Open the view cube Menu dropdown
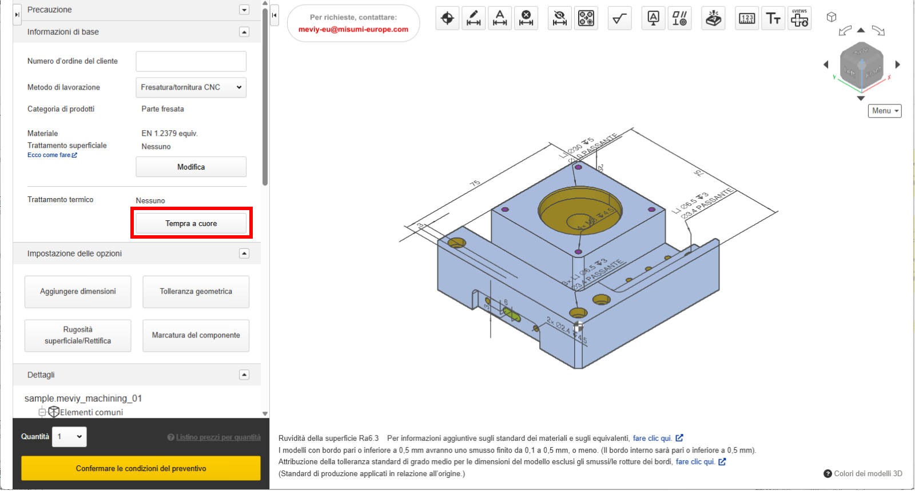The width and height of the screenshot is (915, 491). (885, 111)
